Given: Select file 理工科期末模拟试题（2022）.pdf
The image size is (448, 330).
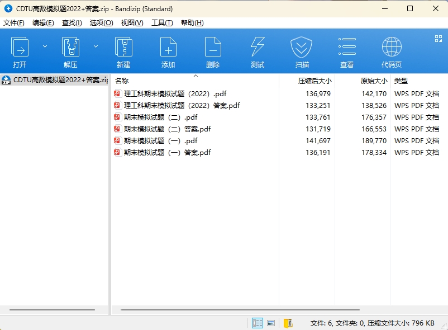Looking at the screenshot, I should [x=175, y=94].
